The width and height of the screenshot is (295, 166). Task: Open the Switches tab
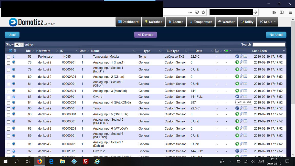point(153,22)
